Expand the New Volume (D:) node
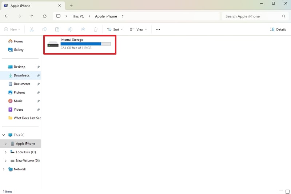 pos(5,161)
